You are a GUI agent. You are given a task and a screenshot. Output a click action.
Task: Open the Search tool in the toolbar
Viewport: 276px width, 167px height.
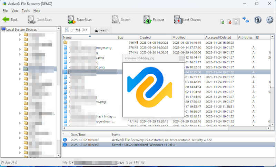[x=121, y=20]
